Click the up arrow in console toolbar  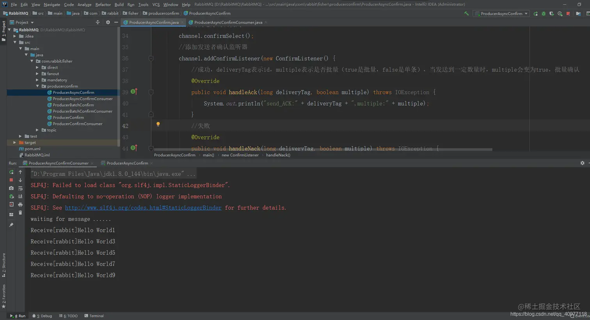[20, 172]
